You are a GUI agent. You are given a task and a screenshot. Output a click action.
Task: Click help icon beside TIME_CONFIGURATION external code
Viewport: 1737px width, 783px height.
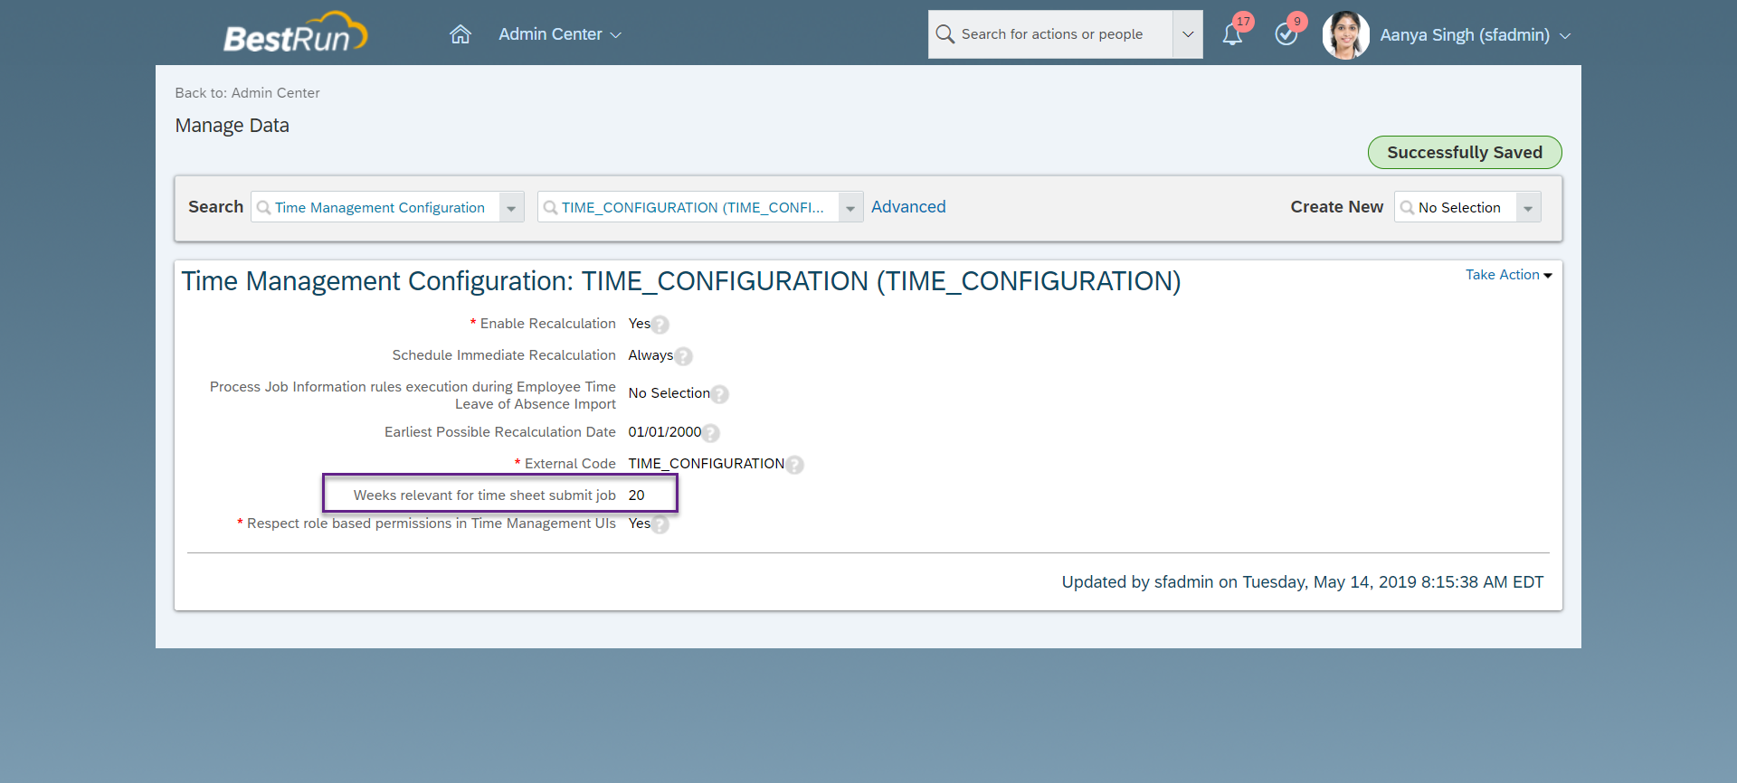click(x=794, y=465)
